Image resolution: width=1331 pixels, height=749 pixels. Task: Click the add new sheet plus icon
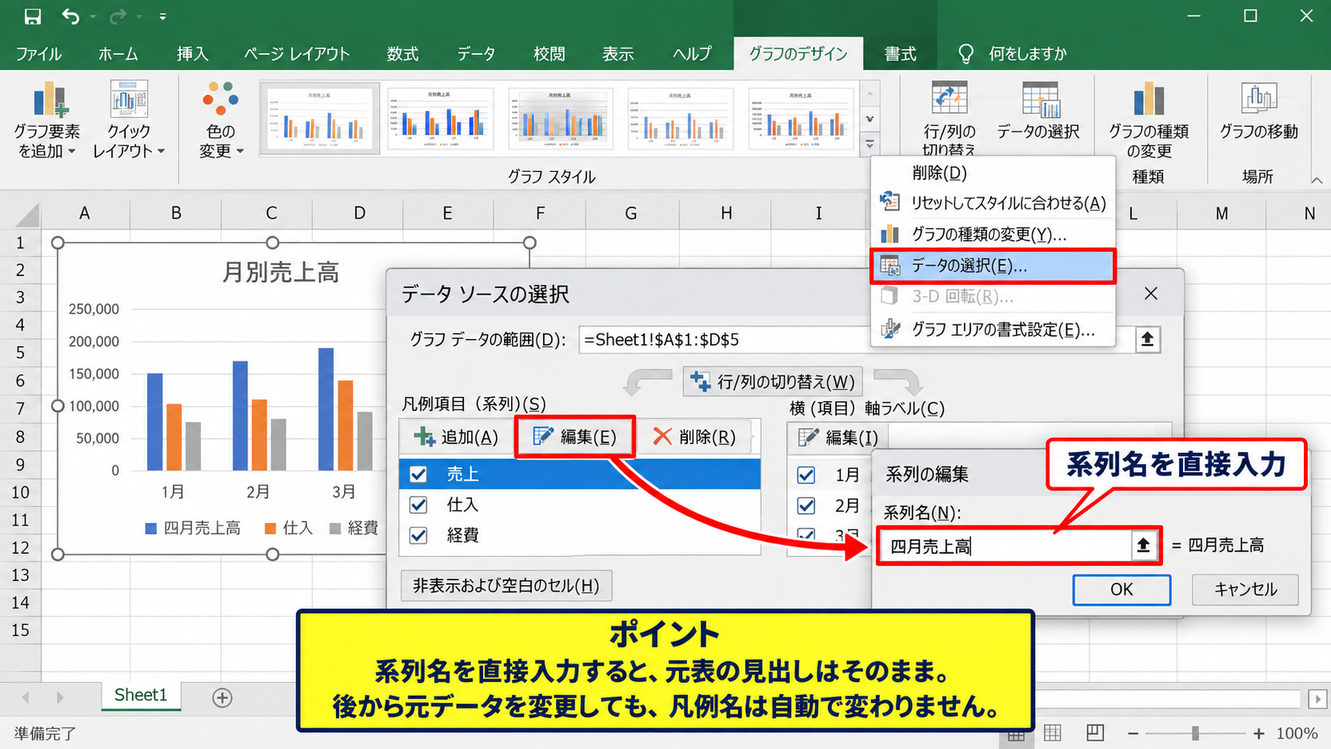(222, 698)
